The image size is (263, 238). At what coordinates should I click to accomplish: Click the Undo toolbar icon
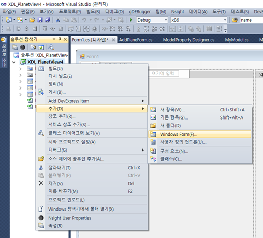click(84, 20)
